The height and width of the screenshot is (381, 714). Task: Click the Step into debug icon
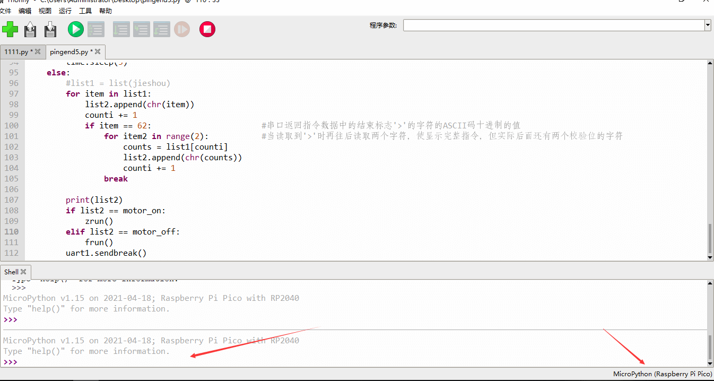(142, 29)
